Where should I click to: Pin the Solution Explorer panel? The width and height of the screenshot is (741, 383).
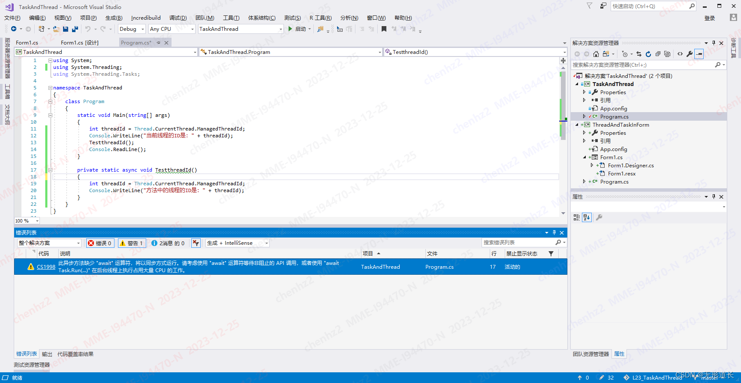714,43
